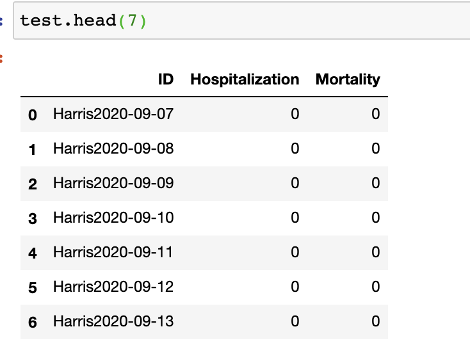
Task: Select row index 6 label
Action: click(x=33, y=323)
